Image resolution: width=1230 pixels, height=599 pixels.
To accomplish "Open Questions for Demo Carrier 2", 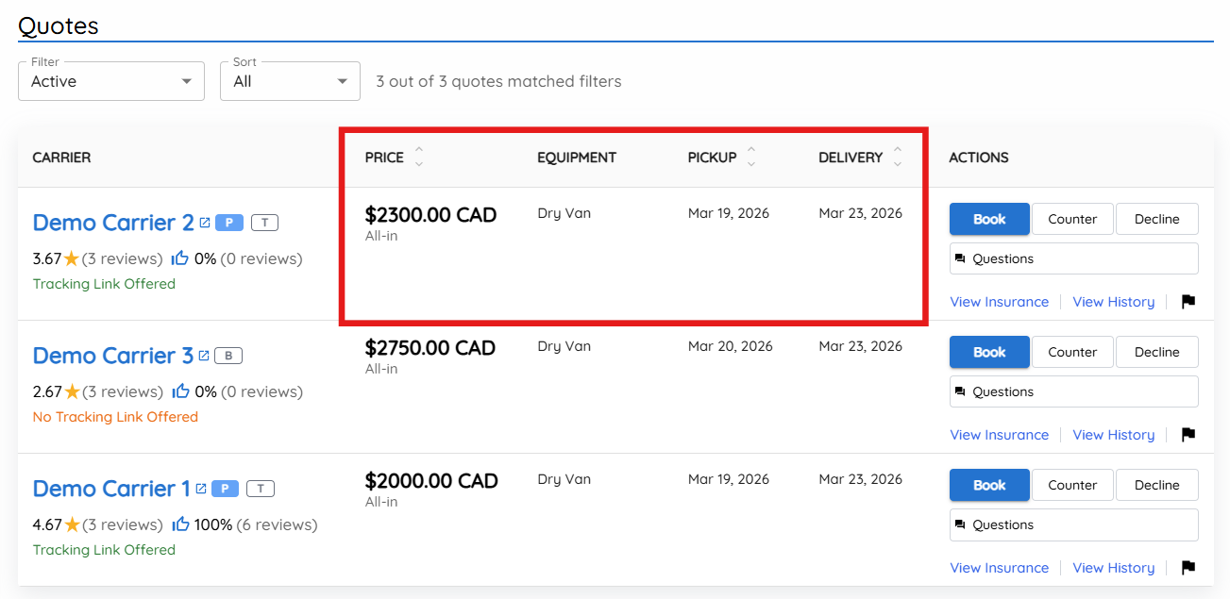I will pyautogui.click(x=1074, y=258).
